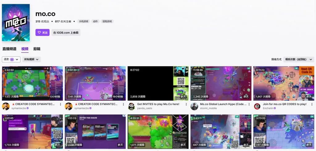The width and height of the screenshot is (316, 151).
Task: Open the 11:19:45 video thumbnail
Action: tap(221, 83)
